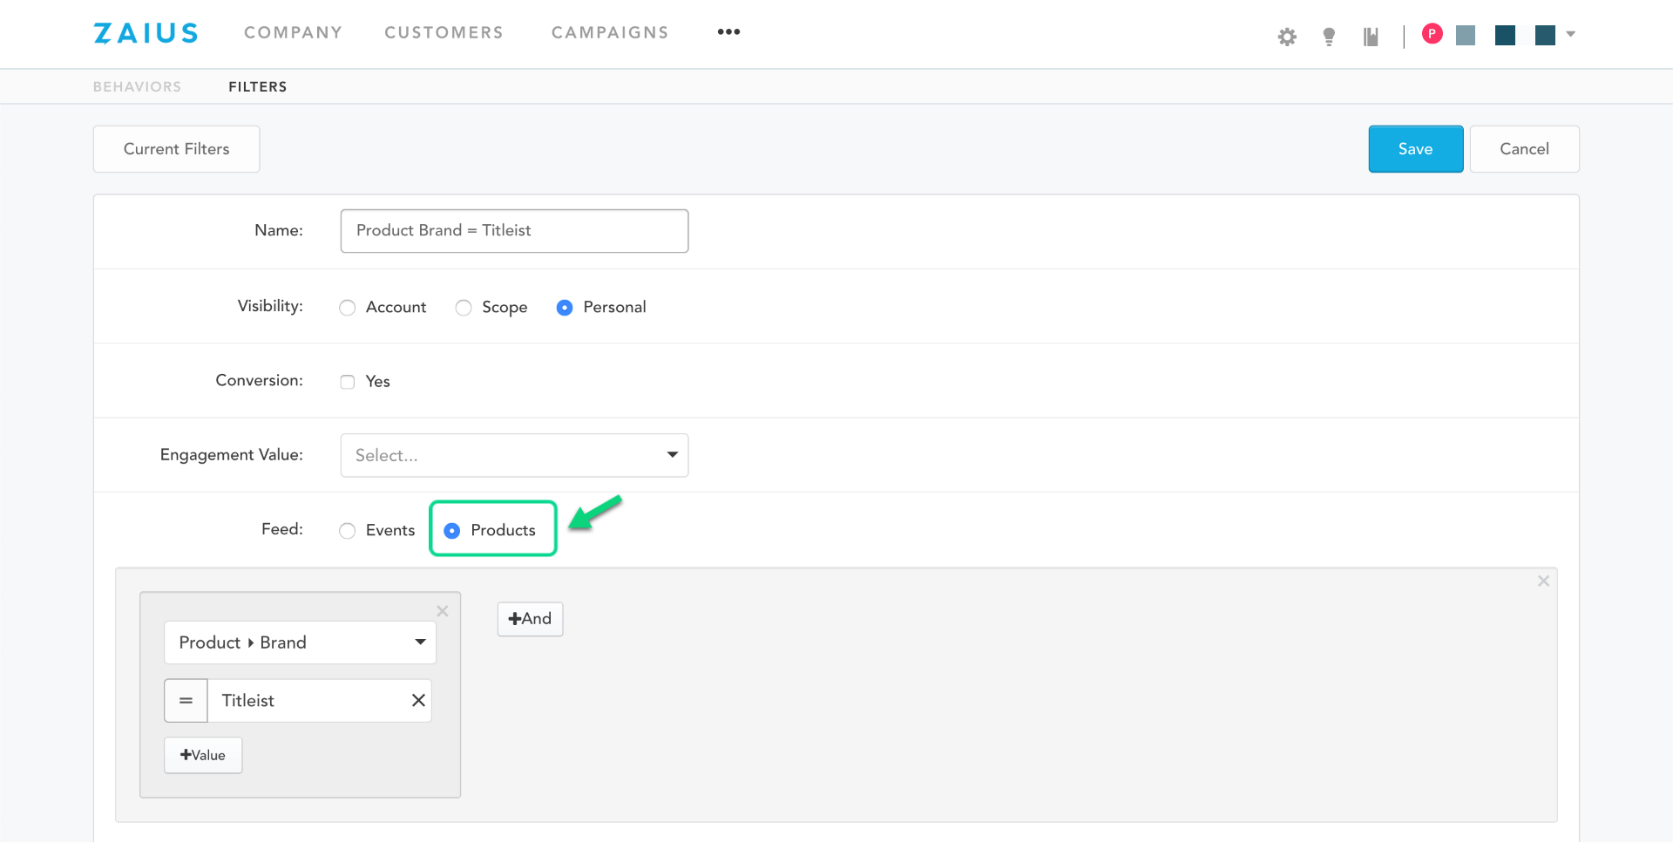Click the lightbulb ideas icon

1329,37
